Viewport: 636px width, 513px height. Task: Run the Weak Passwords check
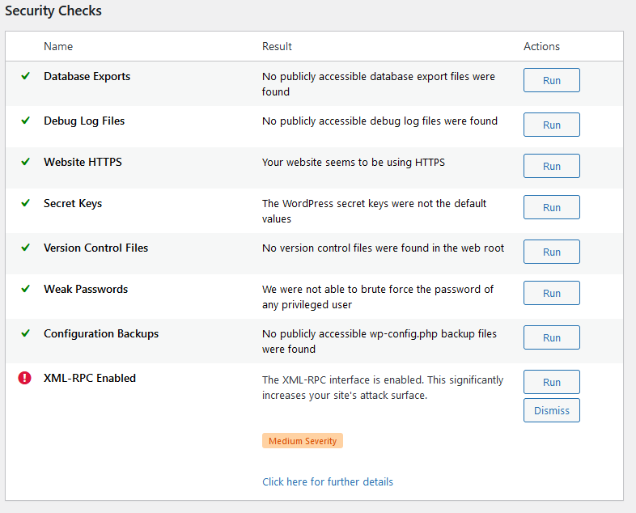pos(551,294)
